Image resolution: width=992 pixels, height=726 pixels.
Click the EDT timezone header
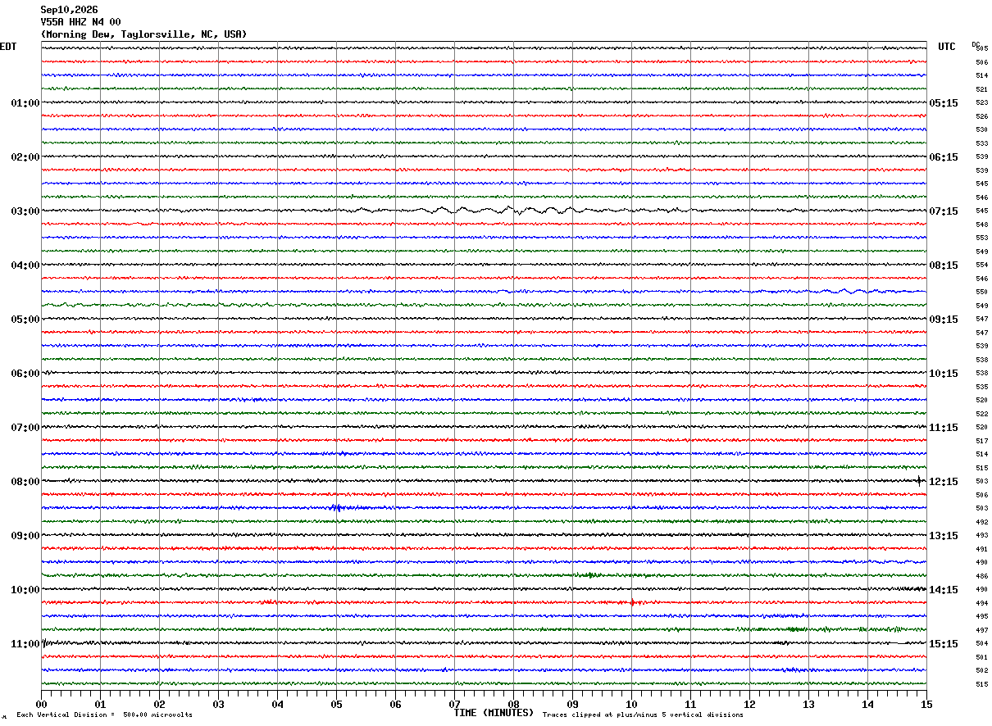coord(8,47)
